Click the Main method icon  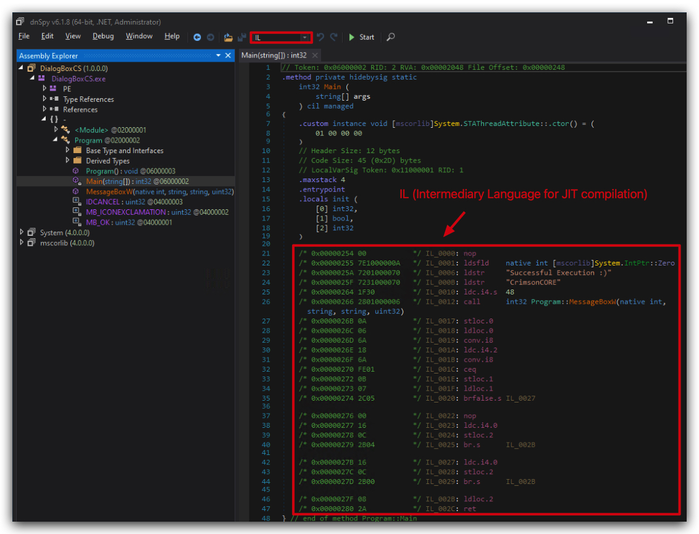pyautogui.click(x=77, y=181)
